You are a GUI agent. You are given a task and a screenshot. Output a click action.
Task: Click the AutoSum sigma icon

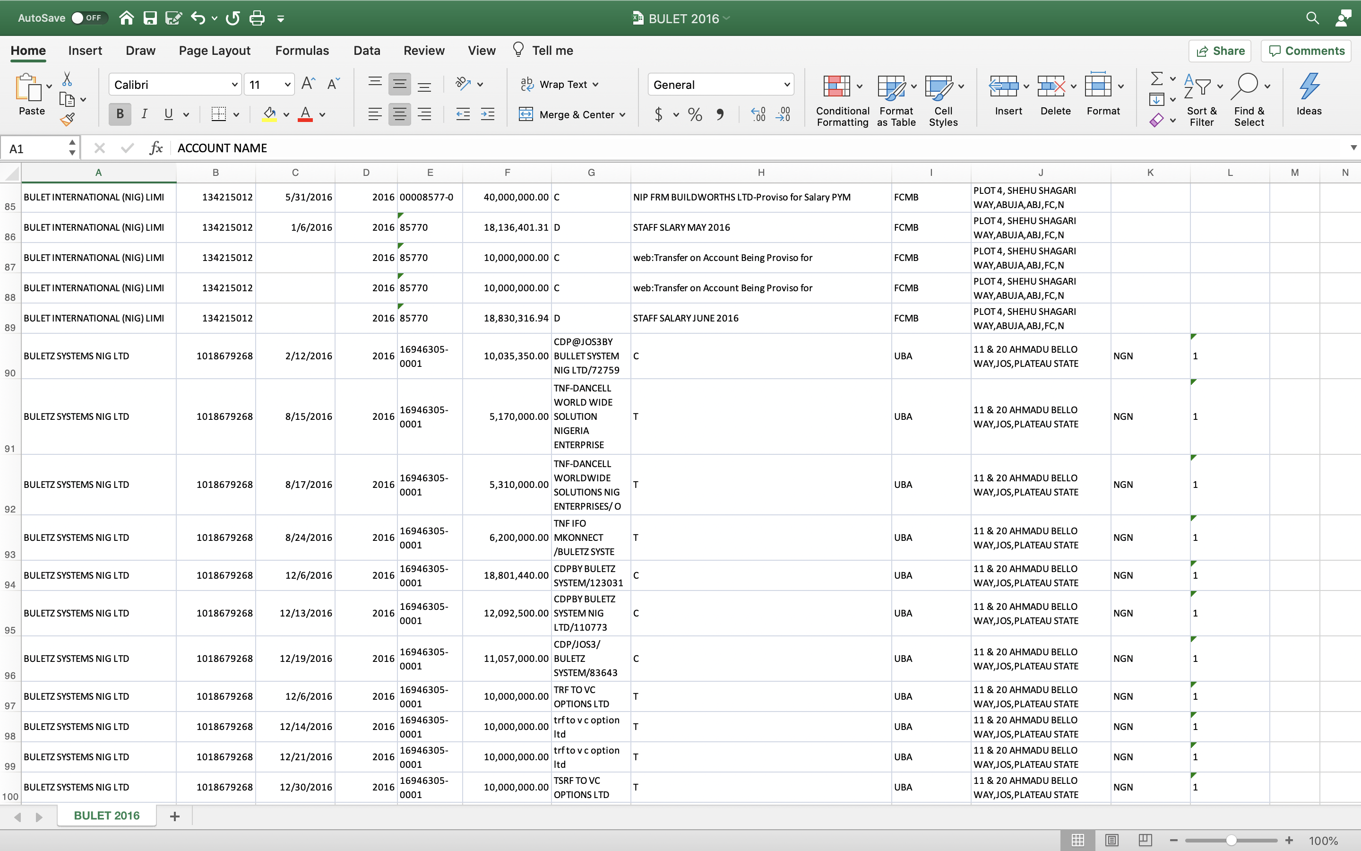(1156, 78)
